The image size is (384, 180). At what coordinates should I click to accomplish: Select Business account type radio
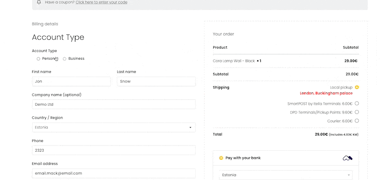pyautogui.click(x=64, y=59)
